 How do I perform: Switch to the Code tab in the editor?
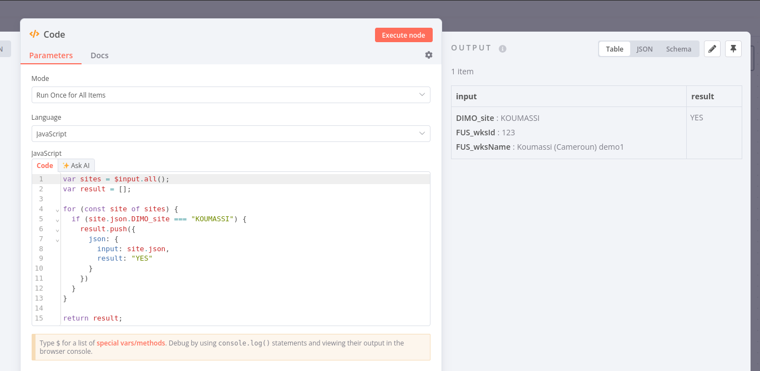click(x=44, y=165)
